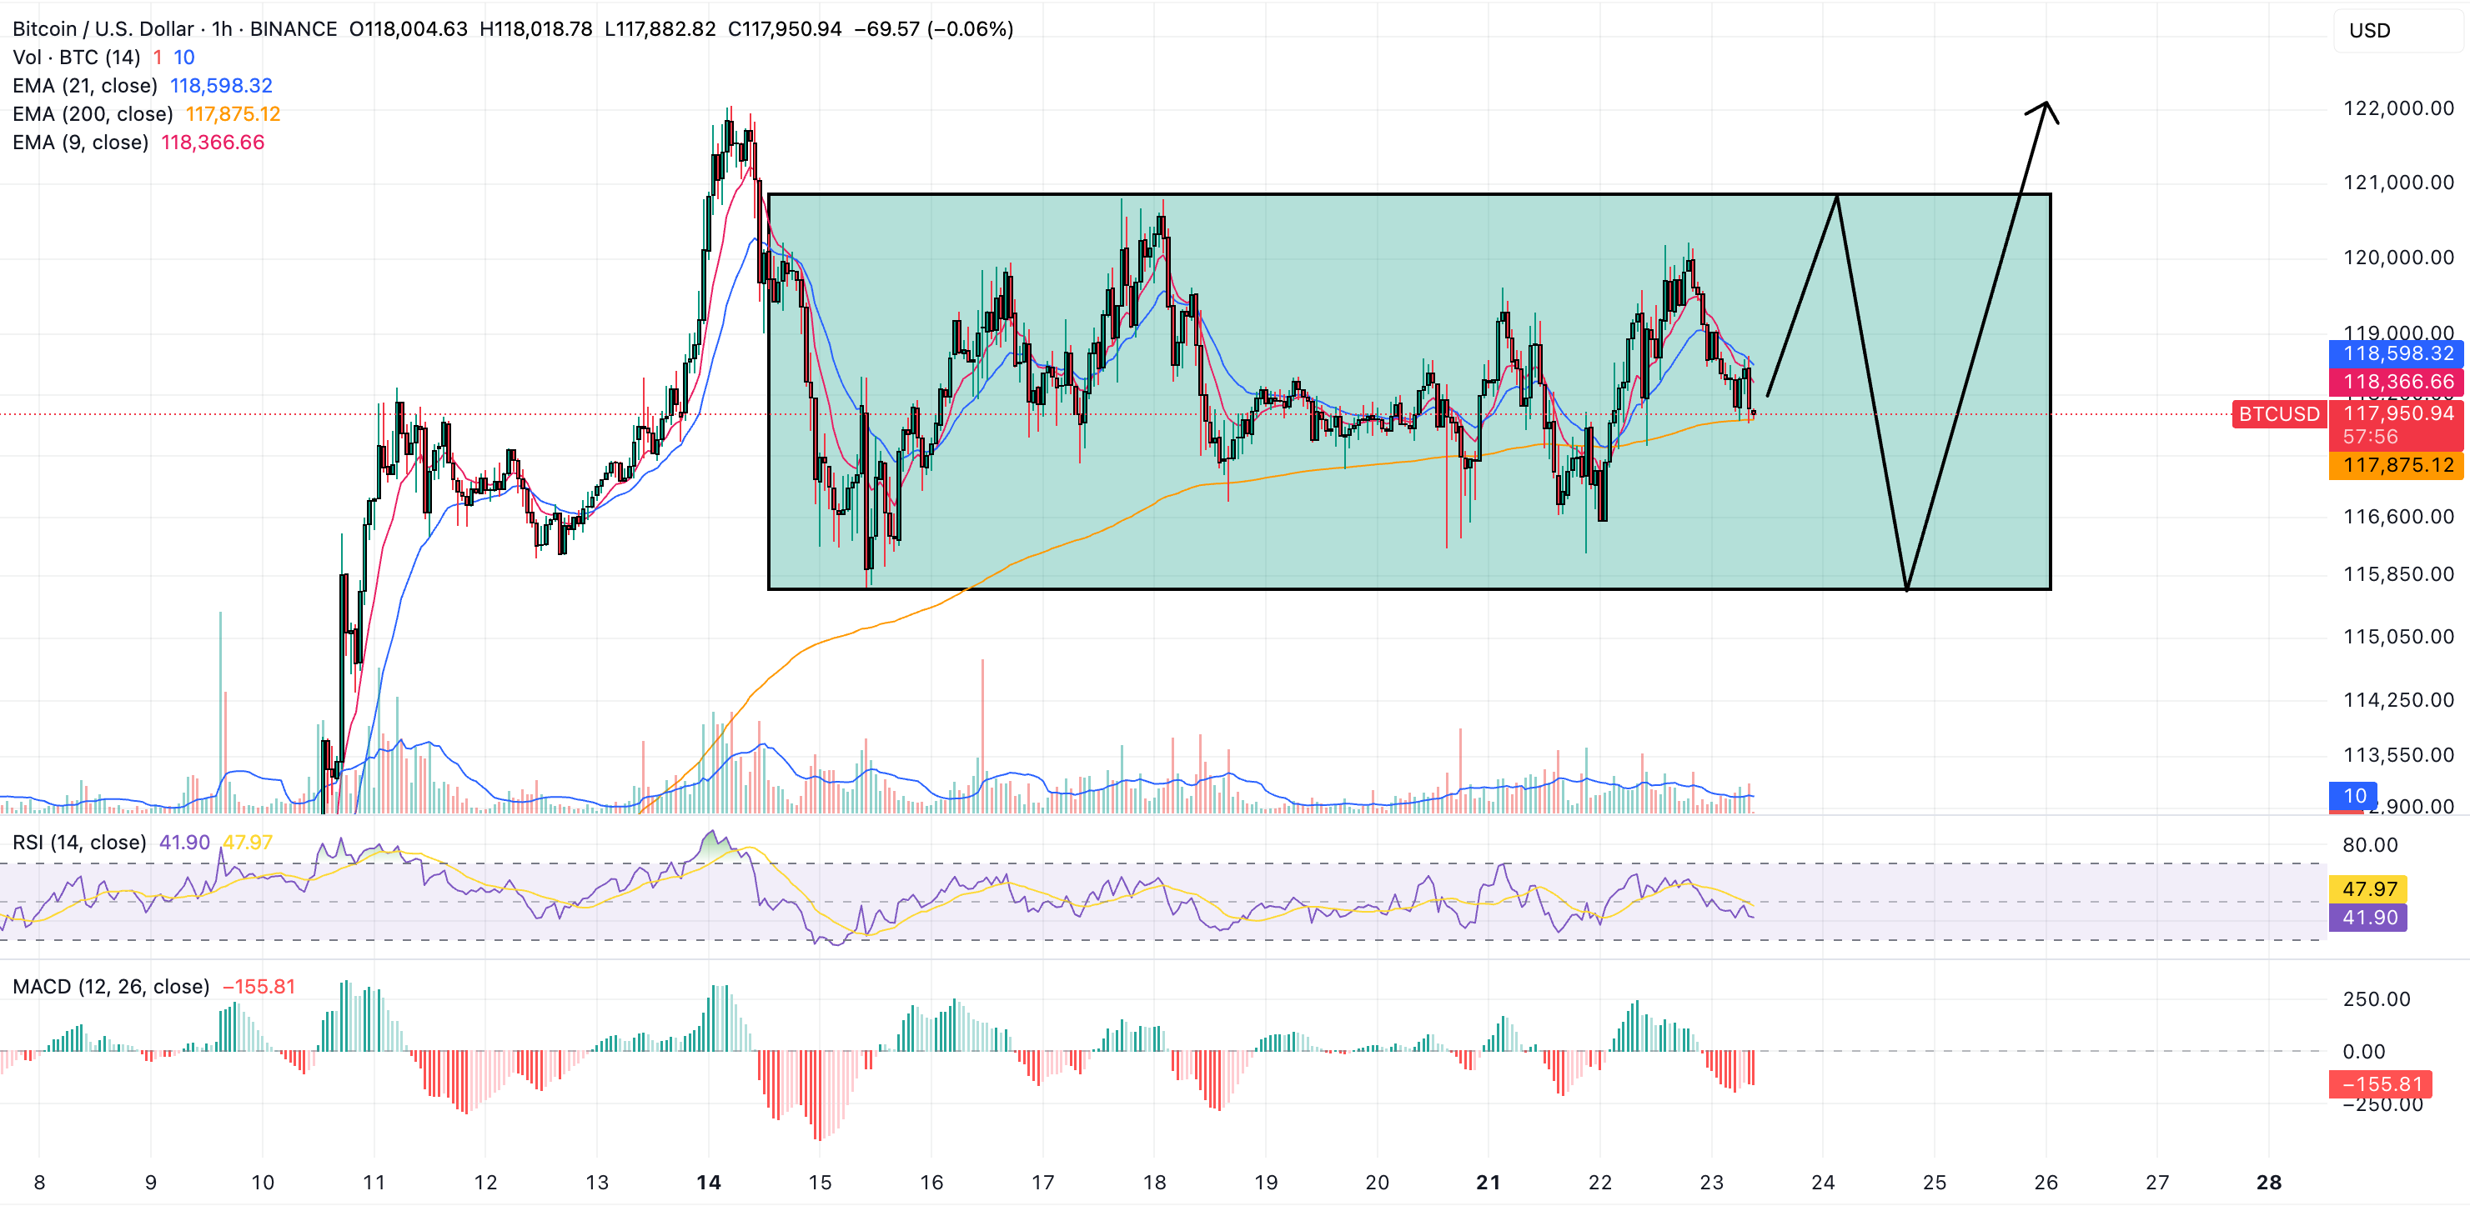Click the bold date label 21 on time axis
The image size is (2470, 1206).
(1489, 1182)
